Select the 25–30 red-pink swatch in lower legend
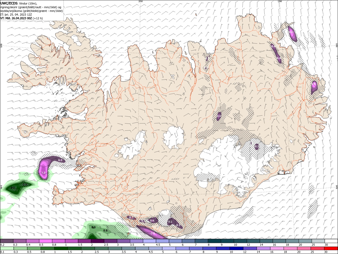The height and width of the screenshot is (254, 338). tap(317, 248)
